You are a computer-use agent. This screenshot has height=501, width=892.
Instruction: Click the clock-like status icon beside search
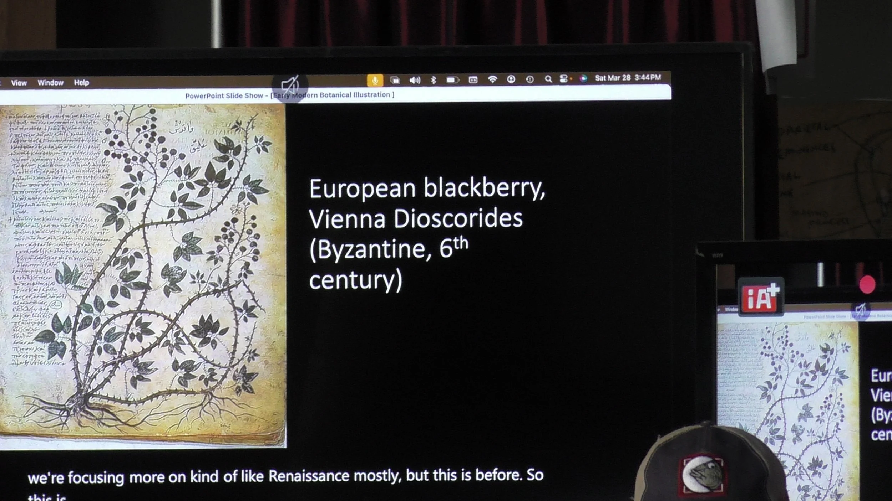point(530,79)
